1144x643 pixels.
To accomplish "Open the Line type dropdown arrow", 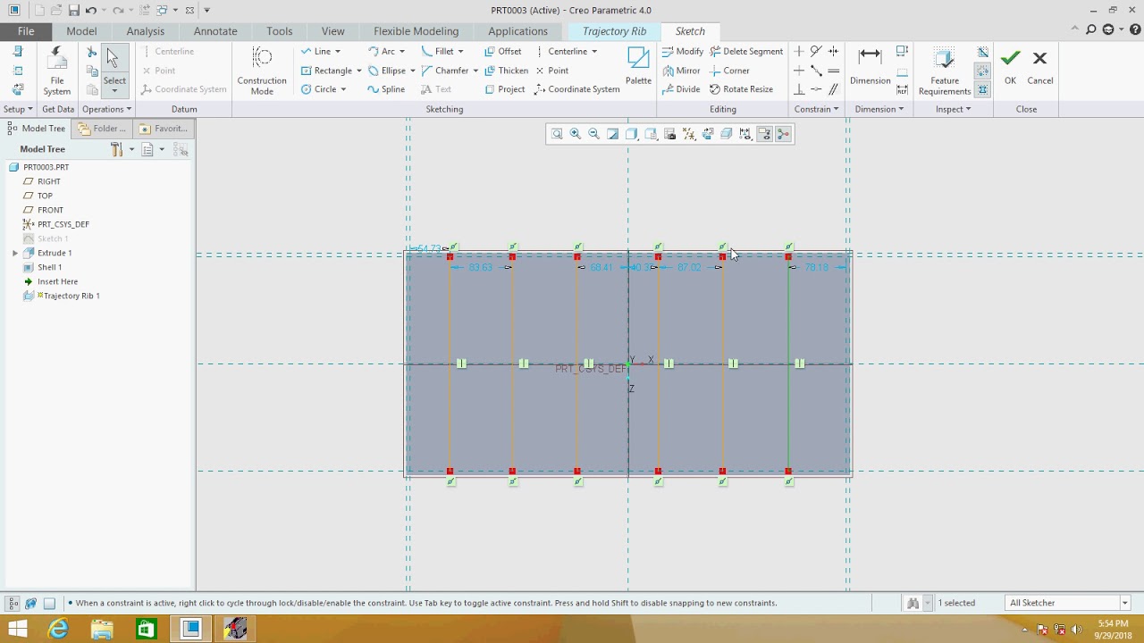I will pyautogui.click(x=337, y=52).
